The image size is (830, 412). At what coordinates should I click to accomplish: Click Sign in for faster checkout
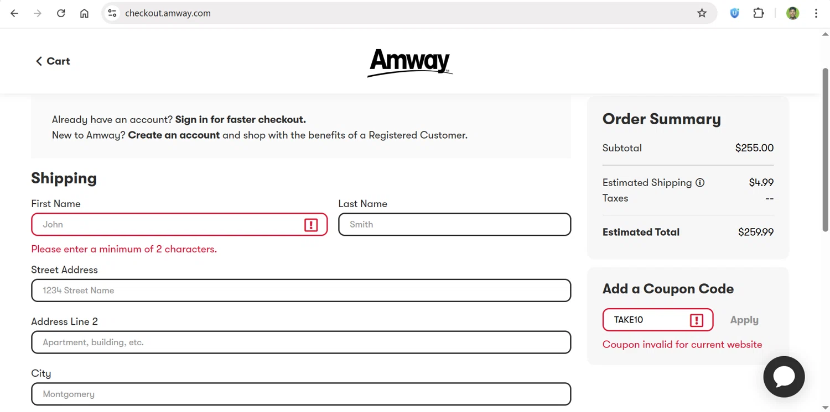pos(240,119)
